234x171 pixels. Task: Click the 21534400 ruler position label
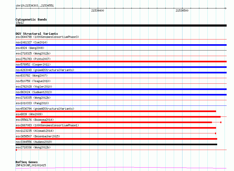click(x=98, y=11)
